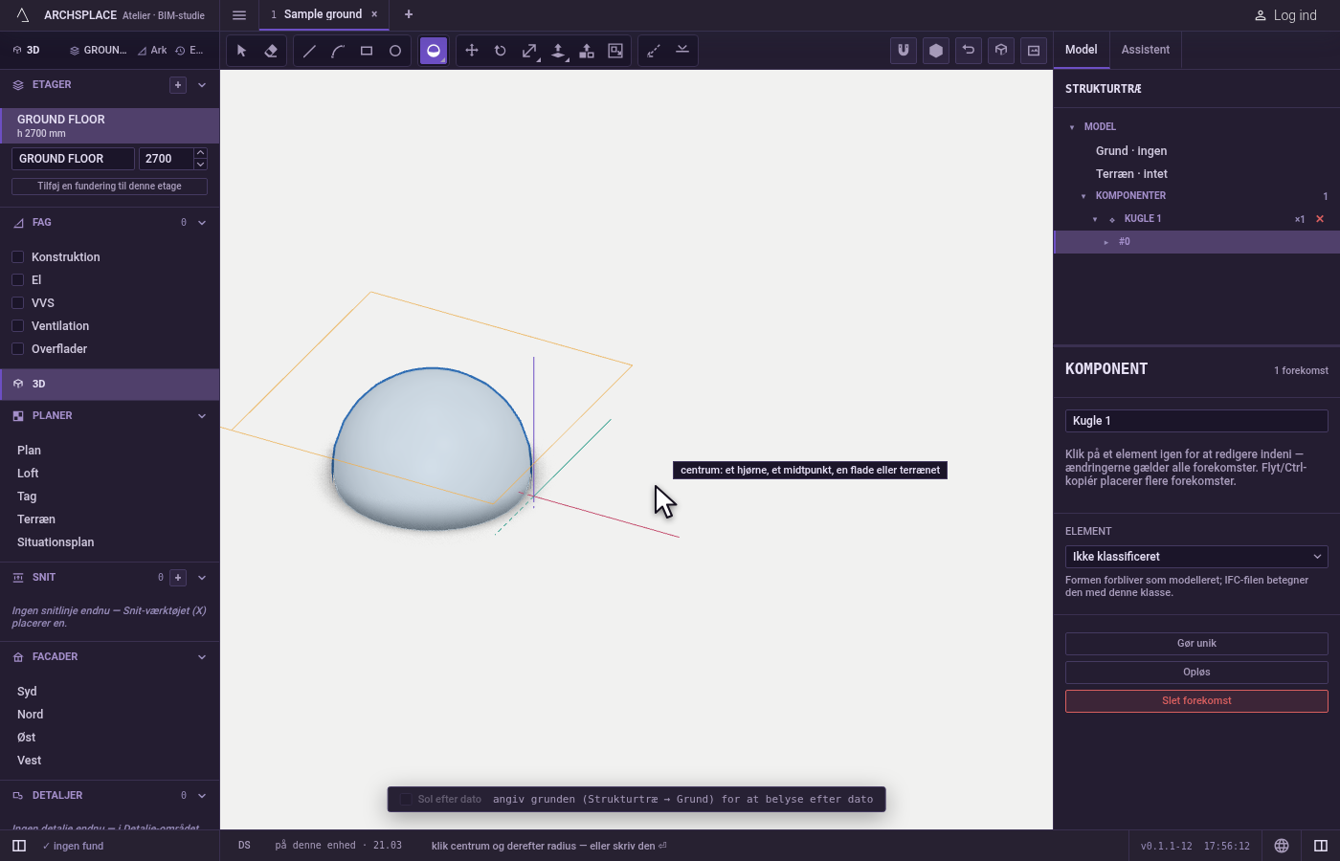
Task: Collapse the FACADER section chevron
Action: (x=202, y=657)
